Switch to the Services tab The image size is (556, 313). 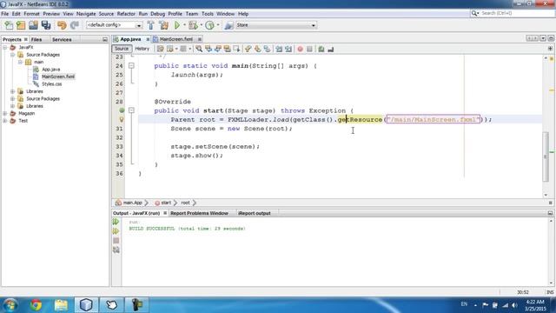(x=62, y=39)
